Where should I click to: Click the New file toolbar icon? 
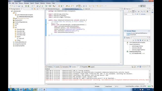point(11,6)
